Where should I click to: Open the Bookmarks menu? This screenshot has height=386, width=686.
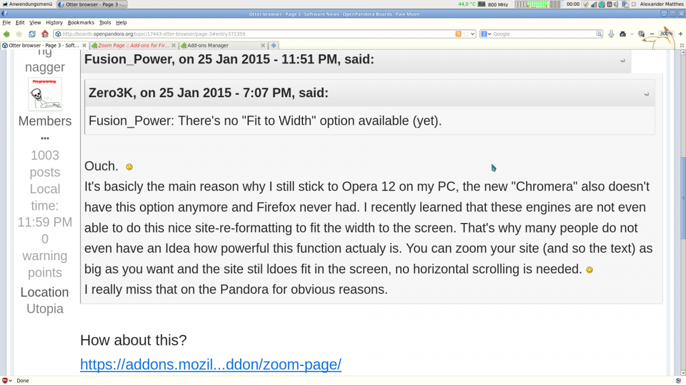pyautogui.click(x=81, y=22)
